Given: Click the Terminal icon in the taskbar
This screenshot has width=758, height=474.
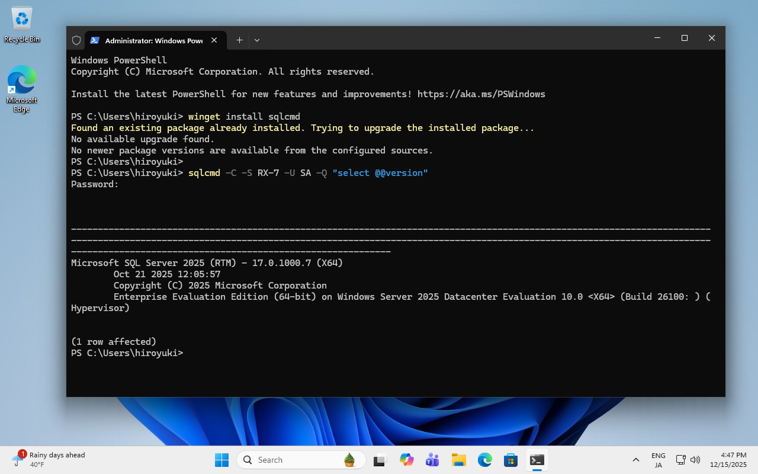Looking at the screenshot, I should pos(537,460).
